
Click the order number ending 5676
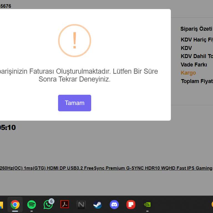click(x=6, y=6)
